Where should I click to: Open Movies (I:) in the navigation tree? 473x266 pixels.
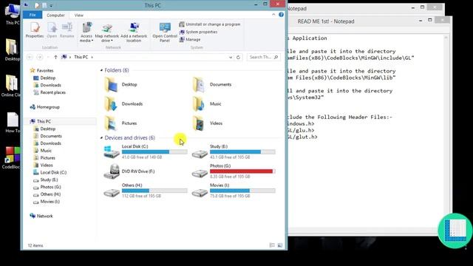[50, 202]
